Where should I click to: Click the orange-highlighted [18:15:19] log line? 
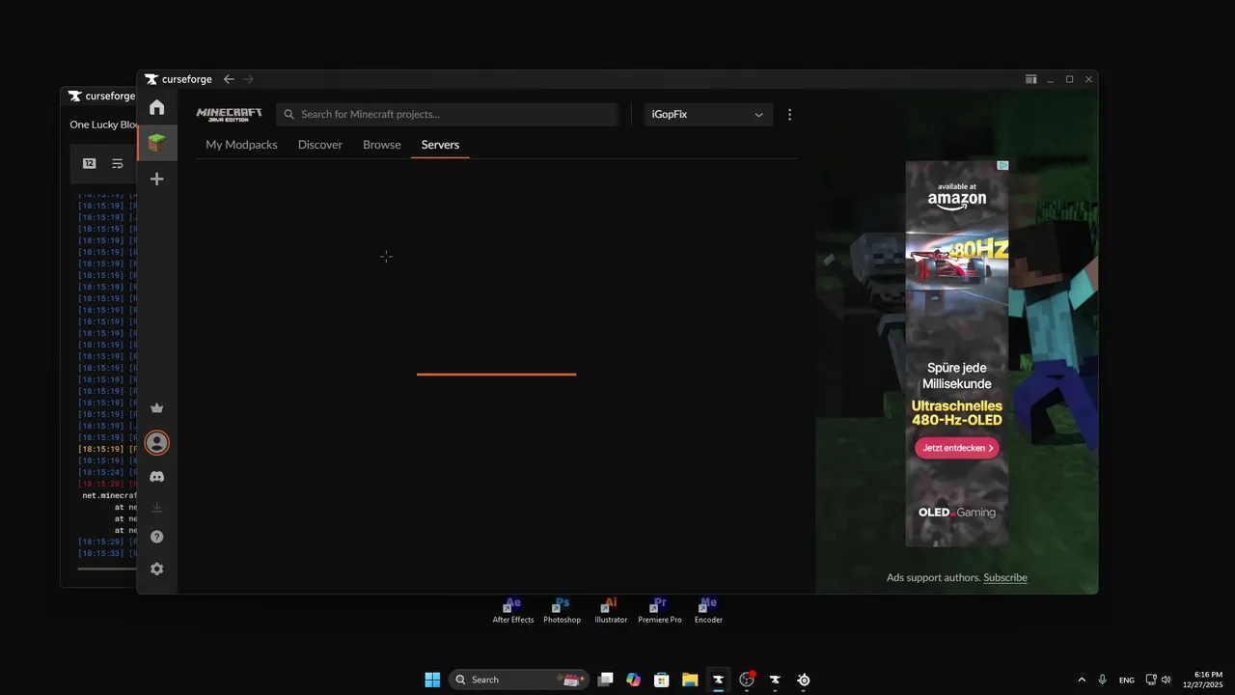[107, 449]
